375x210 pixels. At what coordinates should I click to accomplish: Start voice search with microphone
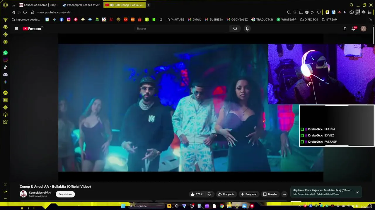[x=247, y=29]
